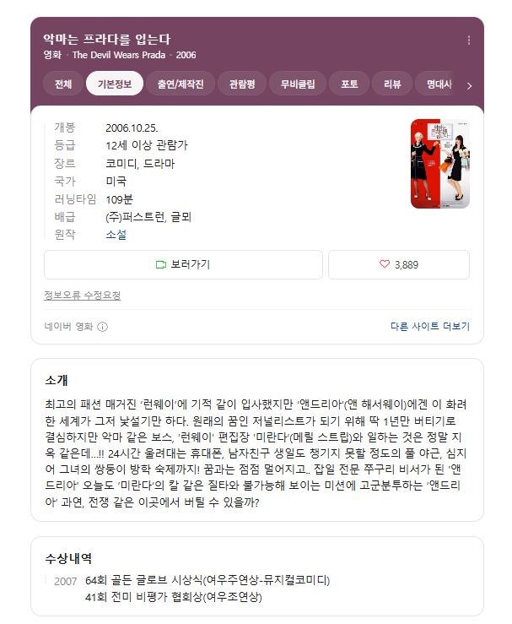
Task: Click the 정보오류 수정요청 link
Action: 83,296
